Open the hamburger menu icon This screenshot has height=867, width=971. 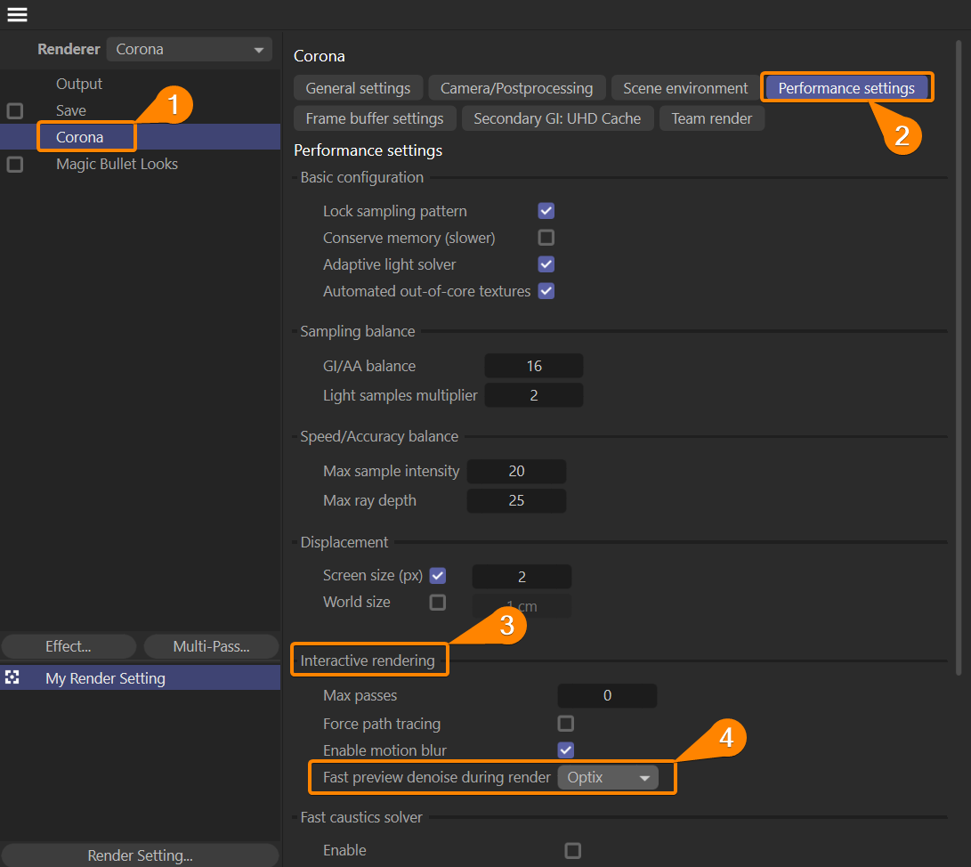tap(17, 14)
